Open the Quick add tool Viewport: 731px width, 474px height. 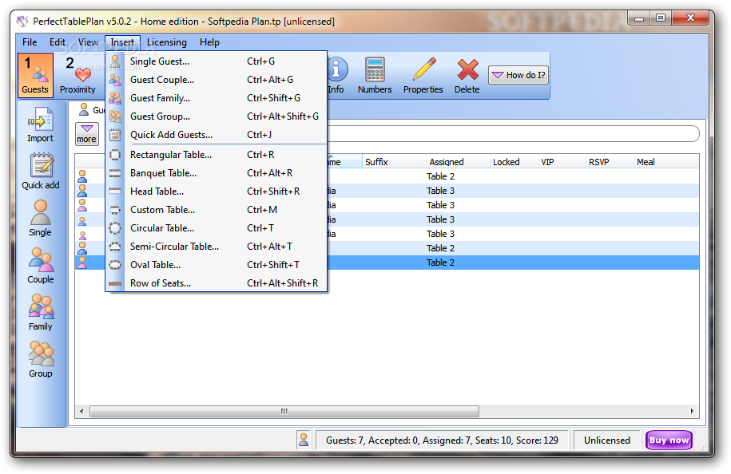tap(41, 172)
